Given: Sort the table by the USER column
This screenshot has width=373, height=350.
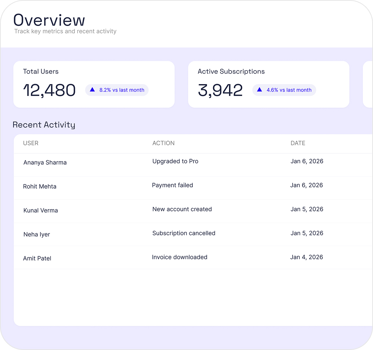Looking at the screenshot, I should (30, 143).
